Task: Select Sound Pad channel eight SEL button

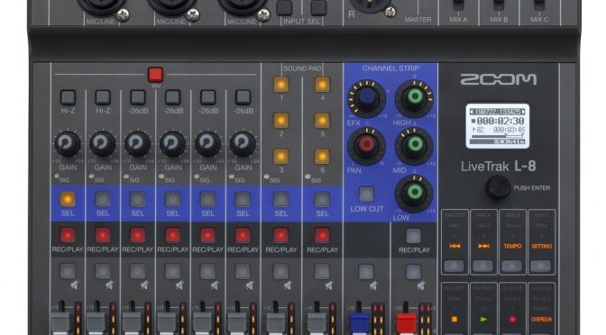Action: click(x=322, y=199)
